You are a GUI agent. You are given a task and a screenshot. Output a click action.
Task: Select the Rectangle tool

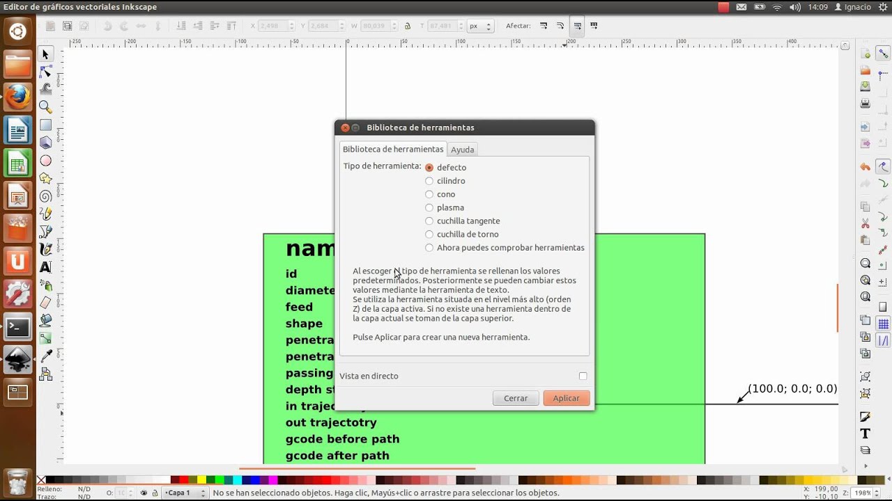(x=46, y=125)
